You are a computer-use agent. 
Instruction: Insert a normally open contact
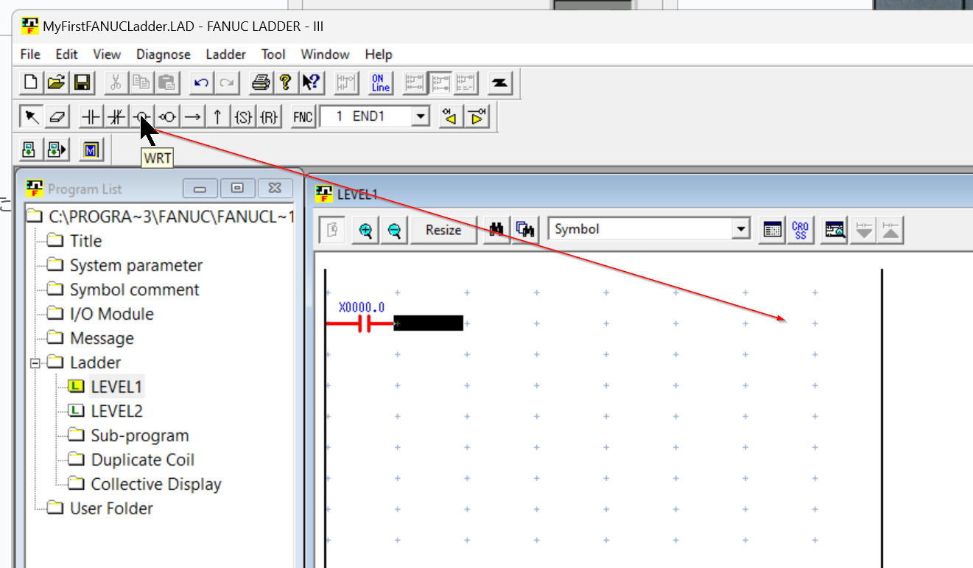point(90,116)
